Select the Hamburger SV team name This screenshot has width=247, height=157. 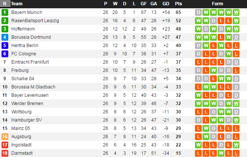pos(26,120)
